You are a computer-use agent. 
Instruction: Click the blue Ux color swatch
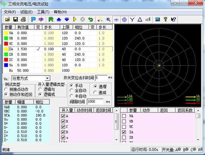(x=6, y=65)
